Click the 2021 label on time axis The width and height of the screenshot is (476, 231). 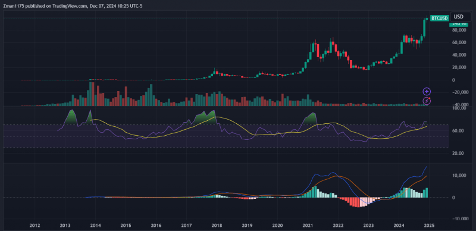point(308,225)
